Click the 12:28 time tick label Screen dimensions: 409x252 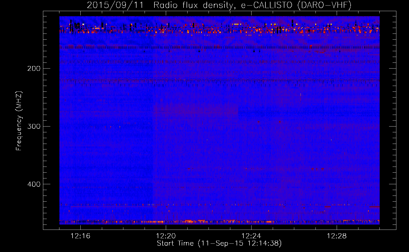pos(337,236)
